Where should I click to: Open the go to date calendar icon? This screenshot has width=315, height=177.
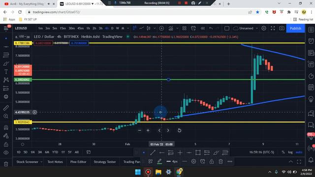[x=89, y=152]
